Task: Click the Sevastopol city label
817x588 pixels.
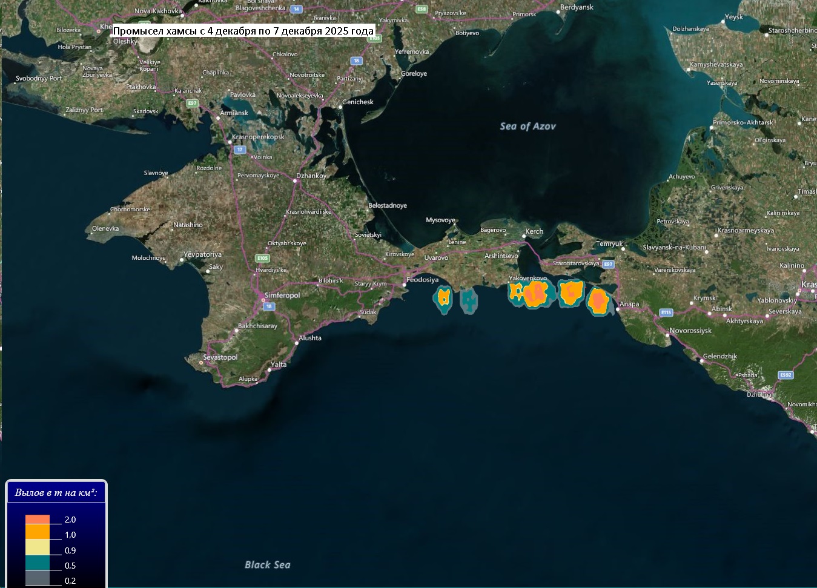Action: coord(220,357)
